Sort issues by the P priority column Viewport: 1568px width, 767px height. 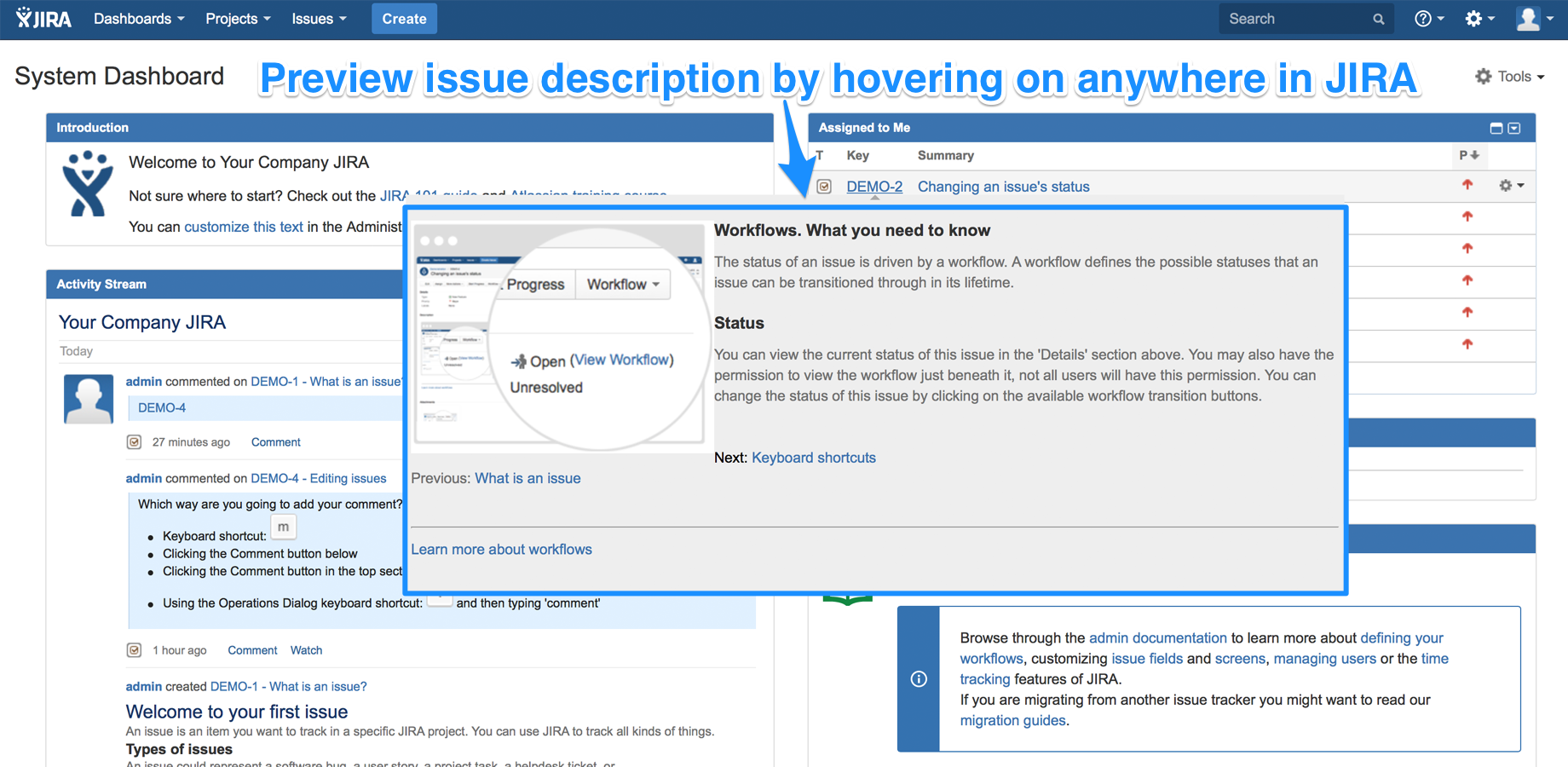(1469, 155)
